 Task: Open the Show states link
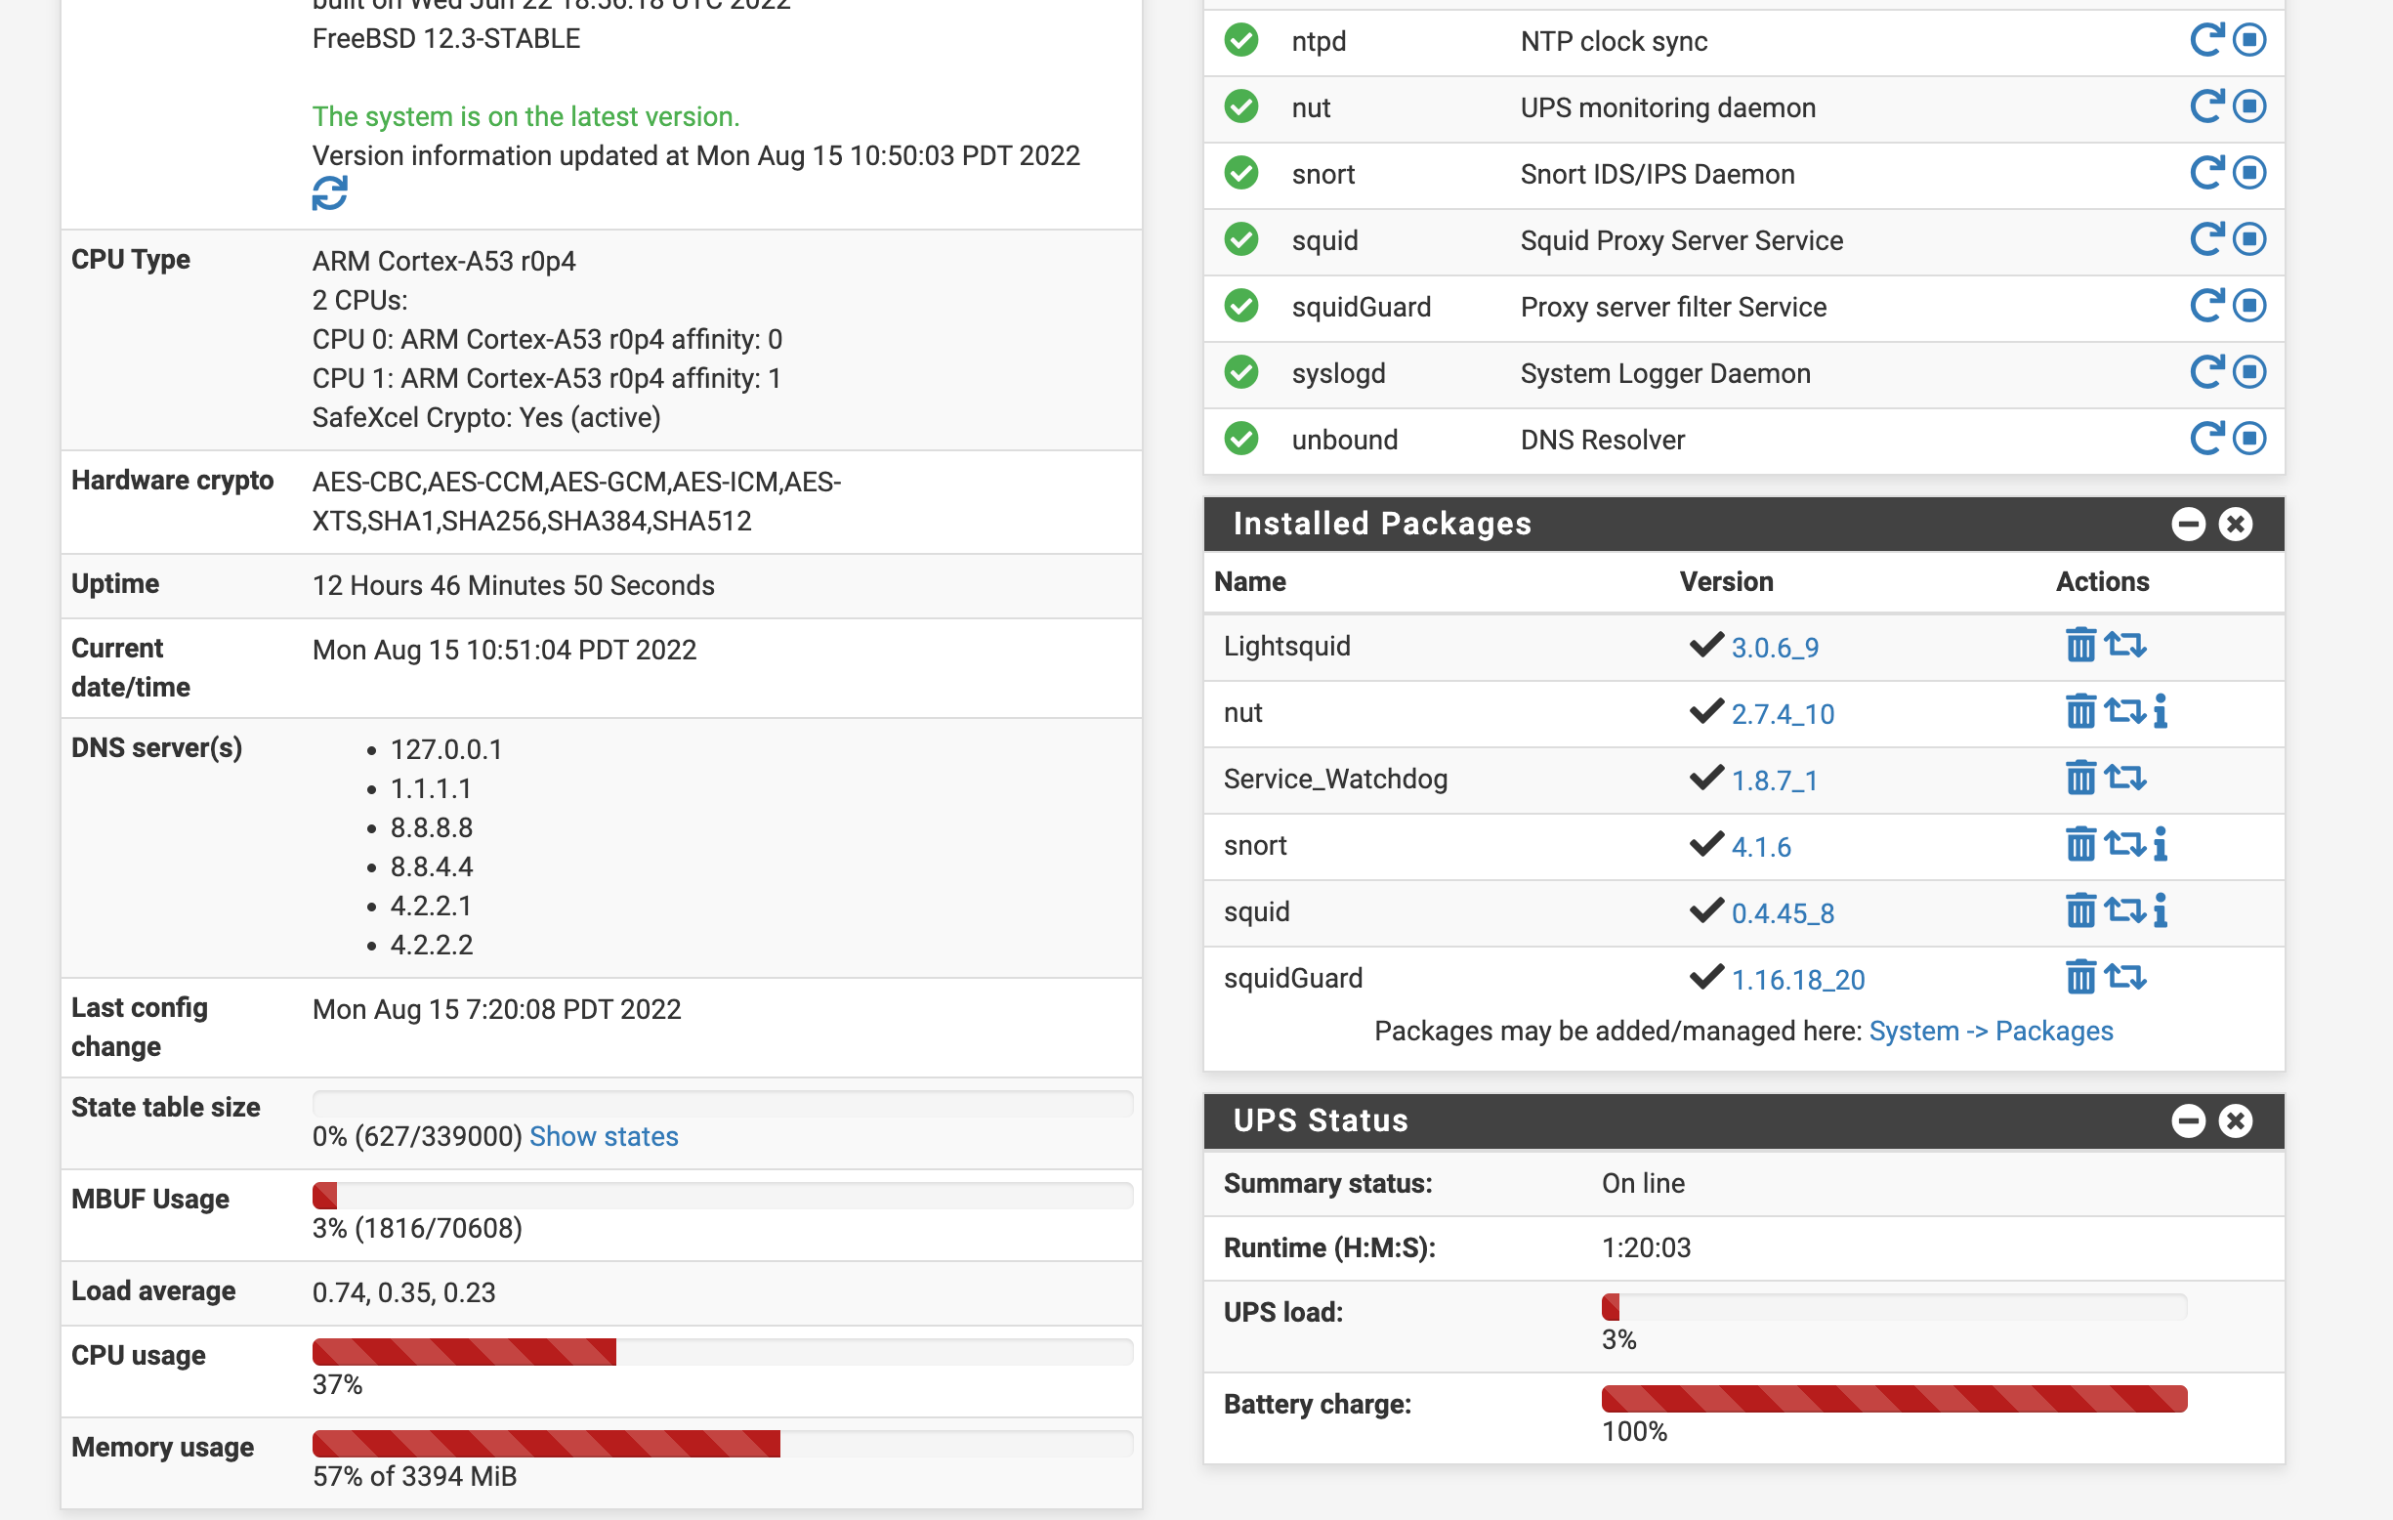pyautogui.click(x=604, y=1136)
